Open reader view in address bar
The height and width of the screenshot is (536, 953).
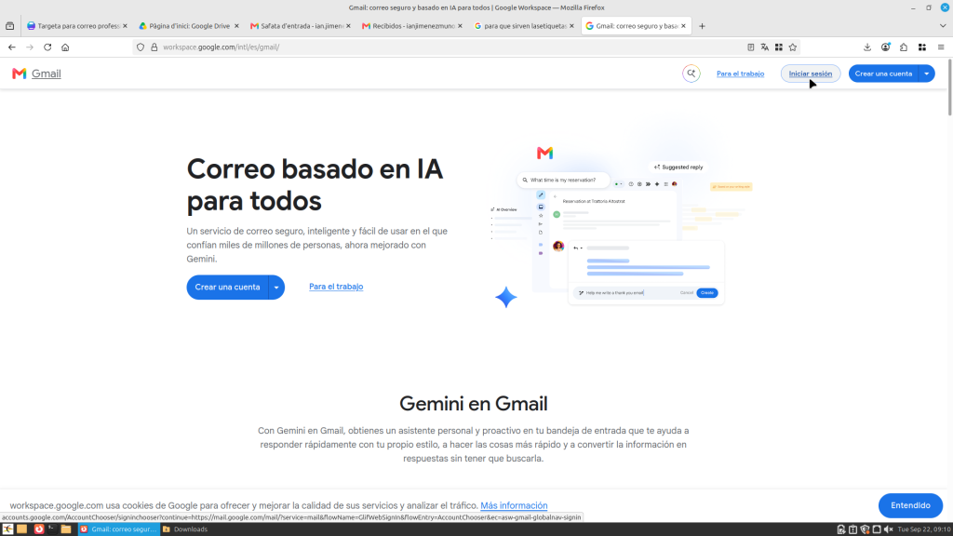pos(751,47)
